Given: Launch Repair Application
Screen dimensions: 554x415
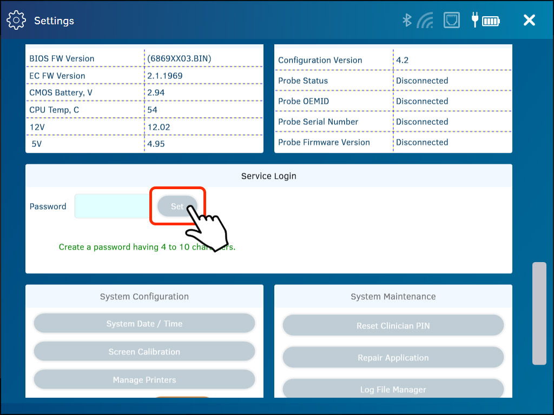Looking at the screenshot, I should [393, 357].
